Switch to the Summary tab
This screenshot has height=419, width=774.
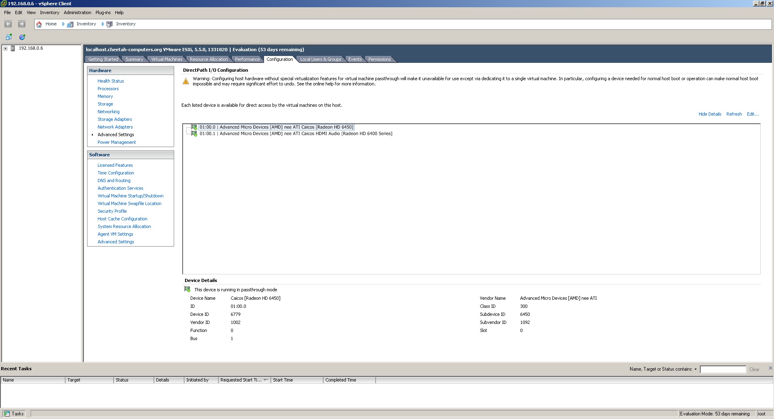tap(134, 59)
